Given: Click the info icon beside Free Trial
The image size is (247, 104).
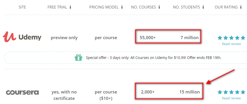Looking at the screenshot, I should coord(70,7).
